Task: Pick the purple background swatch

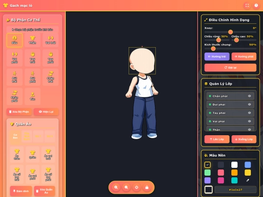Action: pos(207,180)
